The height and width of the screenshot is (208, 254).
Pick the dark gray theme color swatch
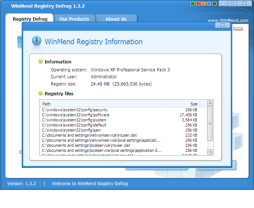[x=214, y=4]
